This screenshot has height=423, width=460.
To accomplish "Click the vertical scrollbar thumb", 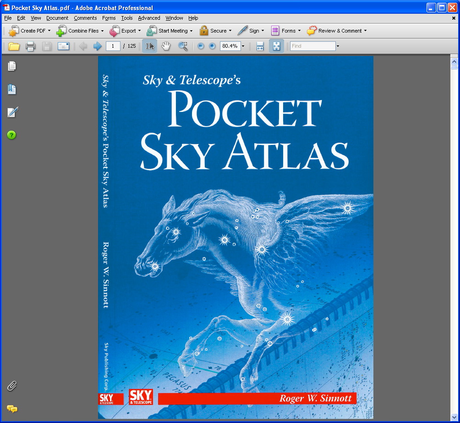I will pos(454,67).
